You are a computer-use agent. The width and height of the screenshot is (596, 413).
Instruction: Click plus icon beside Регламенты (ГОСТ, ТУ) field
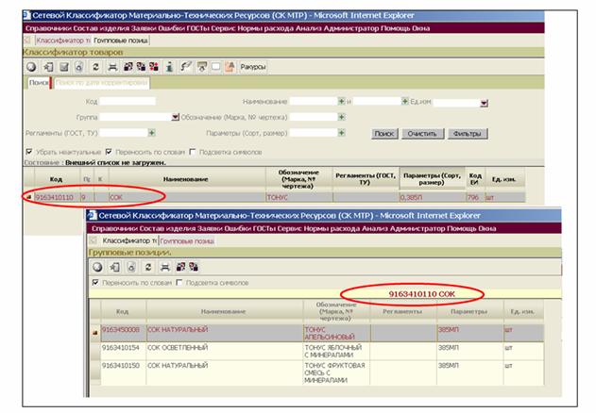click(152, 133)
